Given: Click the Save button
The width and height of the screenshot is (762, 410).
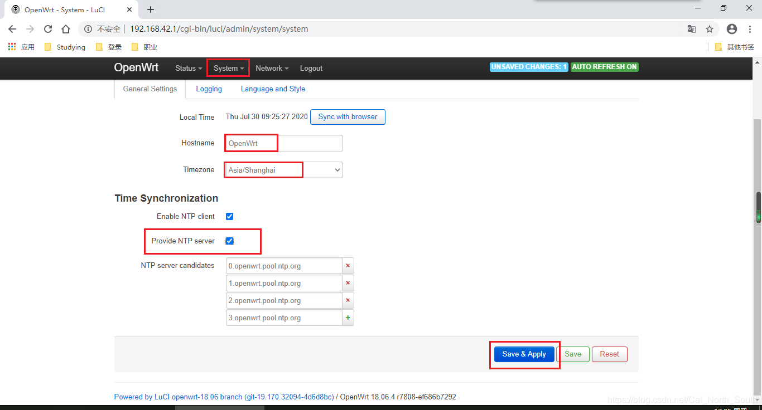Looking at the screenshot, I should [x=573, y=354].
